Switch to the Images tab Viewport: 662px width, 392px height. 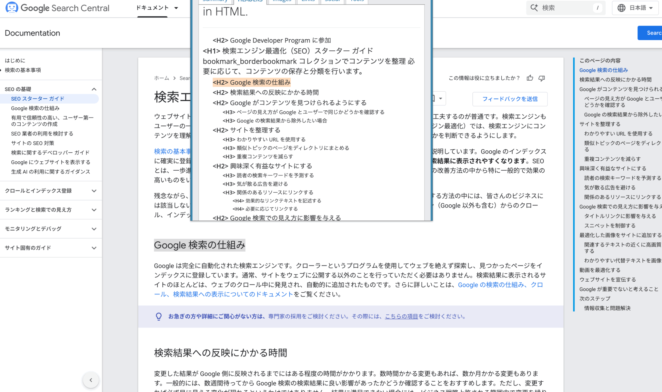pyautogui.click(x=281, y=1)
